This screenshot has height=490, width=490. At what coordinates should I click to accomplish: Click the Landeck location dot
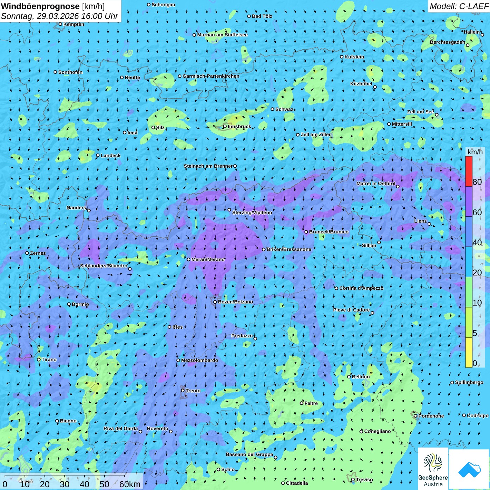pos(98,155)
